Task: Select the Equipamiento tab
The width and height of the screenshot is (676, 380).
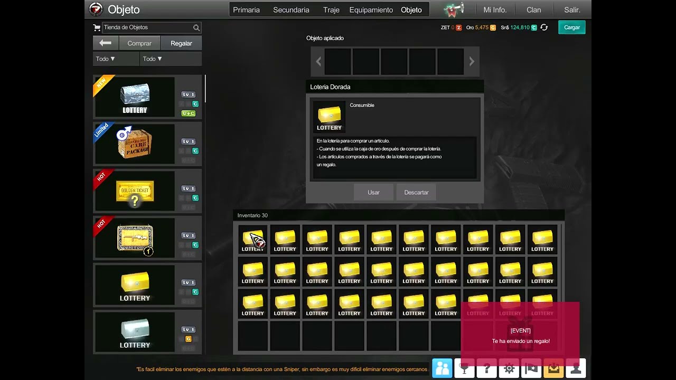Action: coord(371,9)
